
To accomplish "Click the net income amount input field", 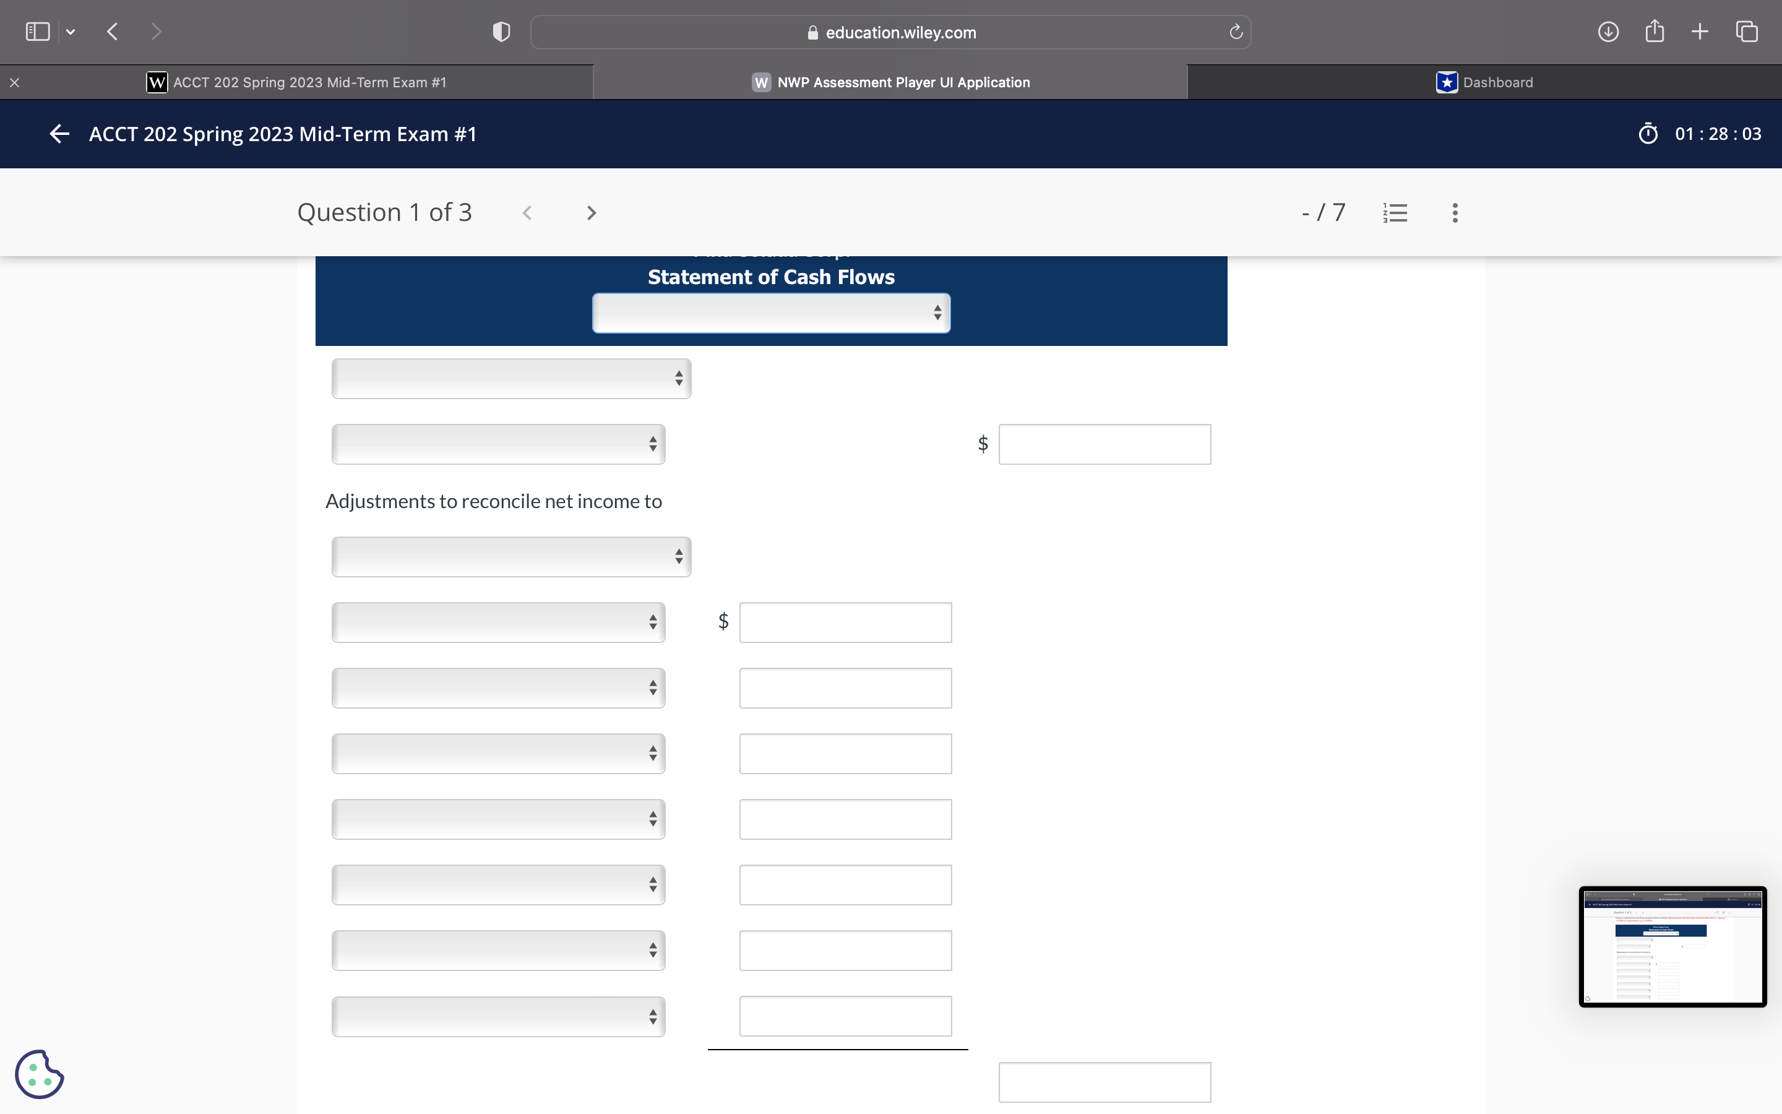I will coord(1104,444).
